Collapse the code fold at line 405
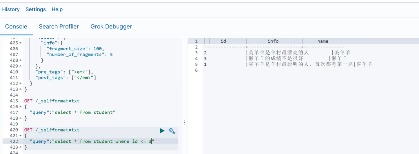The width and height of the screenshot is (419, 154). [x=20, y=43]
